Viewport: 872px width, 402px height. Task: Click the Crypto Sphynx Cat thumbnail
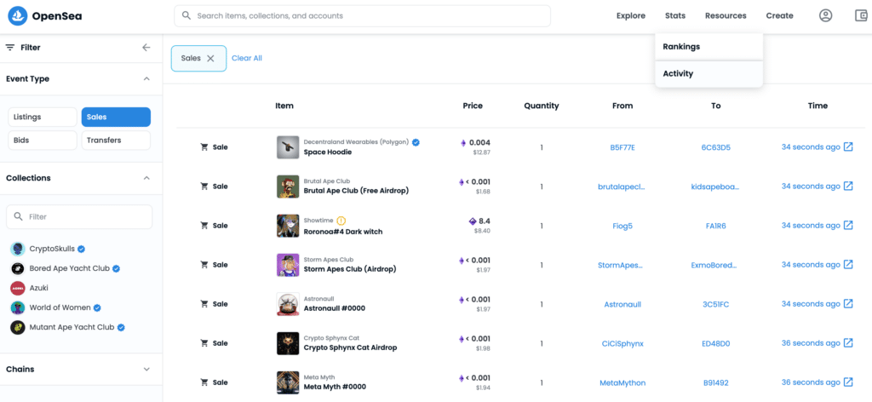click(x=288, y=343)
